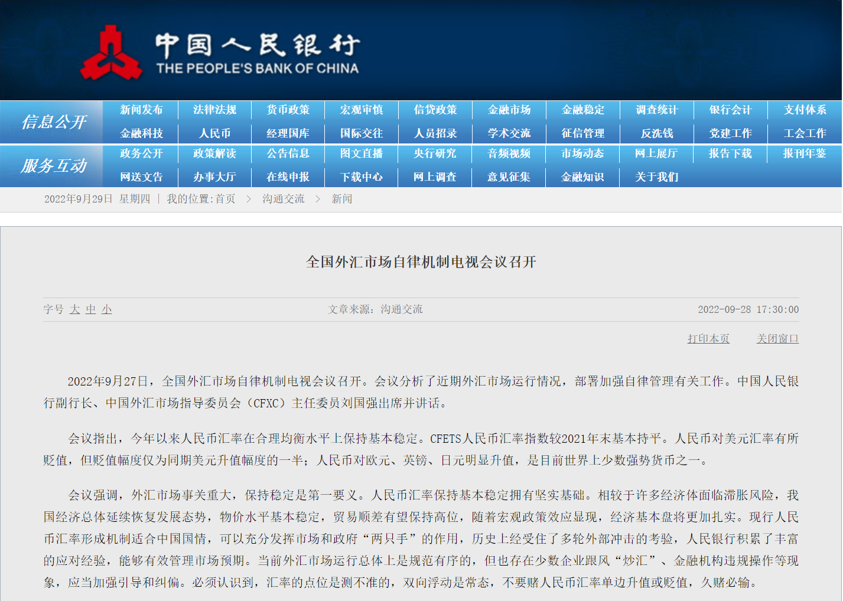
Task: Select 信贷政策 in the navigation bar
Action: click(x=435, y=110)
